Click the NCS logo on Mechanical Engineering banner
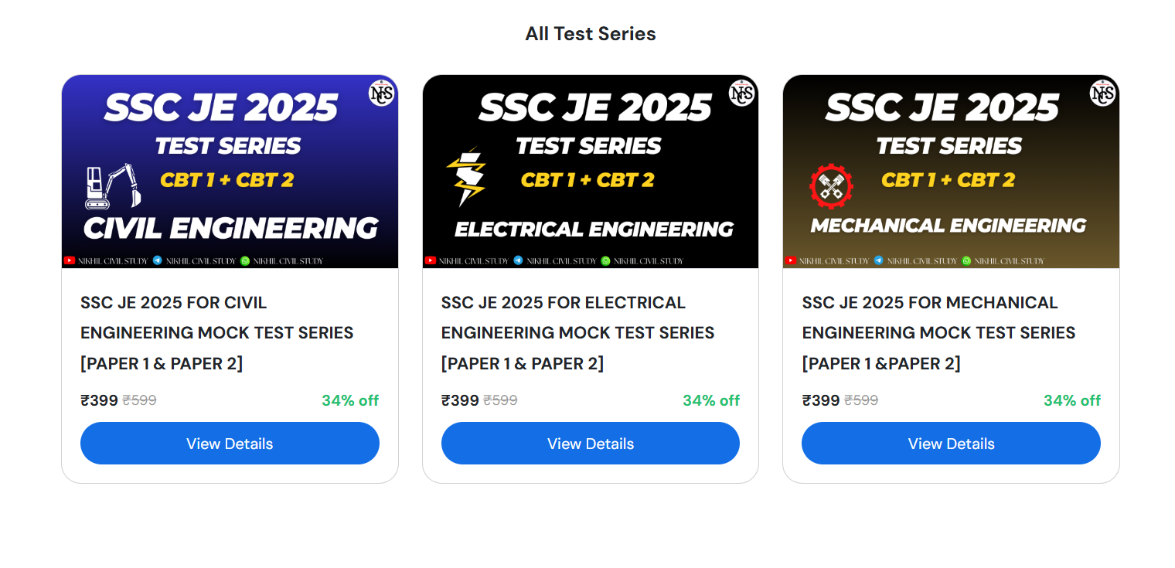The width and height of the screenshot is (1175, 568). [1103, 94]
